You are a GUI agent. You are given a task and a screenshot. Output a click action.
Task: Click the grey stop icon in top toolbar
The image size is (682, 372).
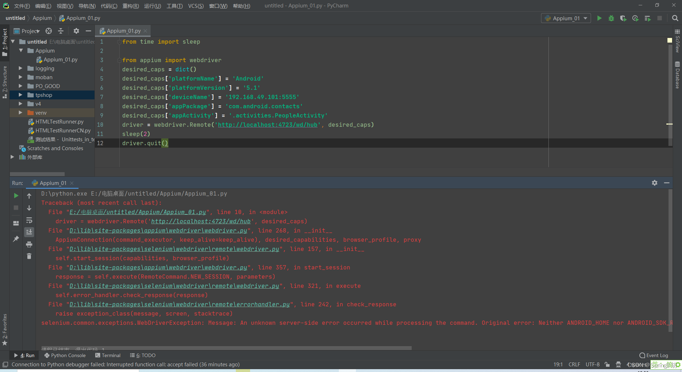(660, 18)
